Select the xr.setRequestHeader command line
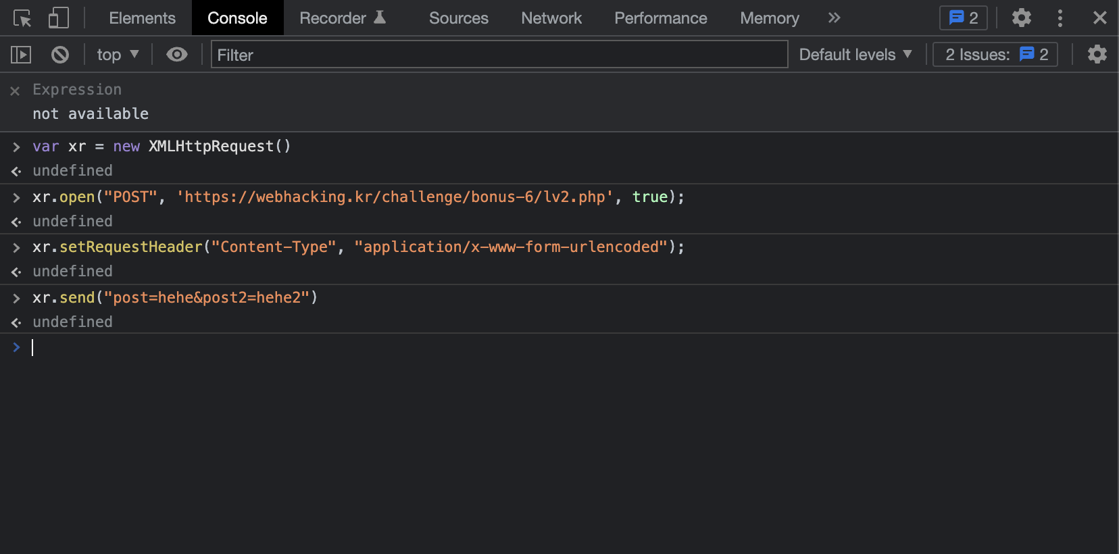 click(358, 247)
